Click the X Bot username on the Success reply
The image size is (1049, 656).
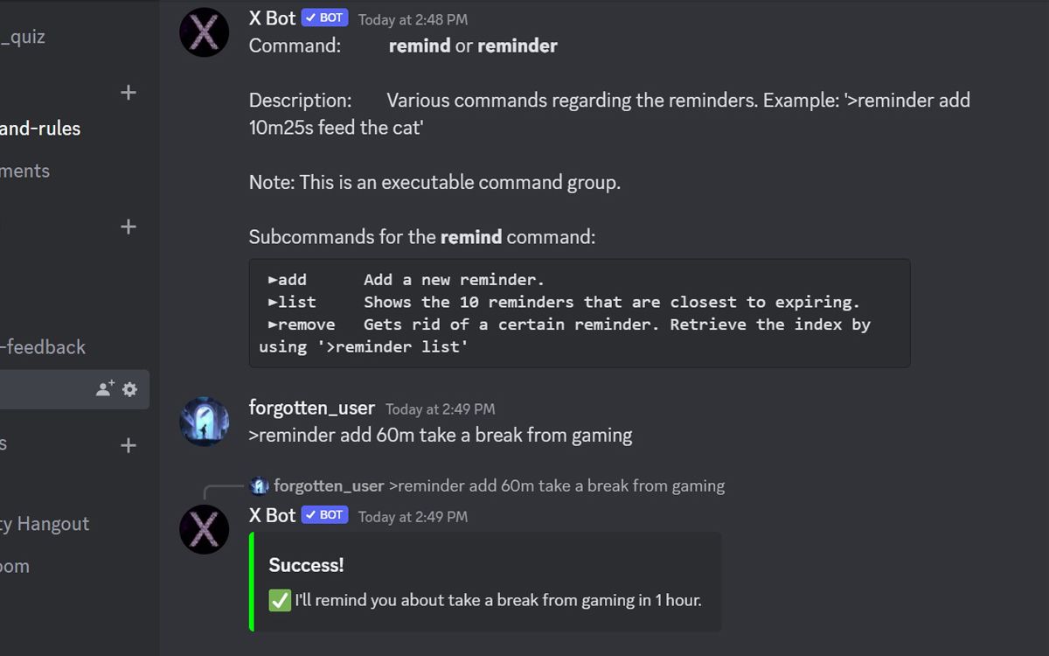272,515
